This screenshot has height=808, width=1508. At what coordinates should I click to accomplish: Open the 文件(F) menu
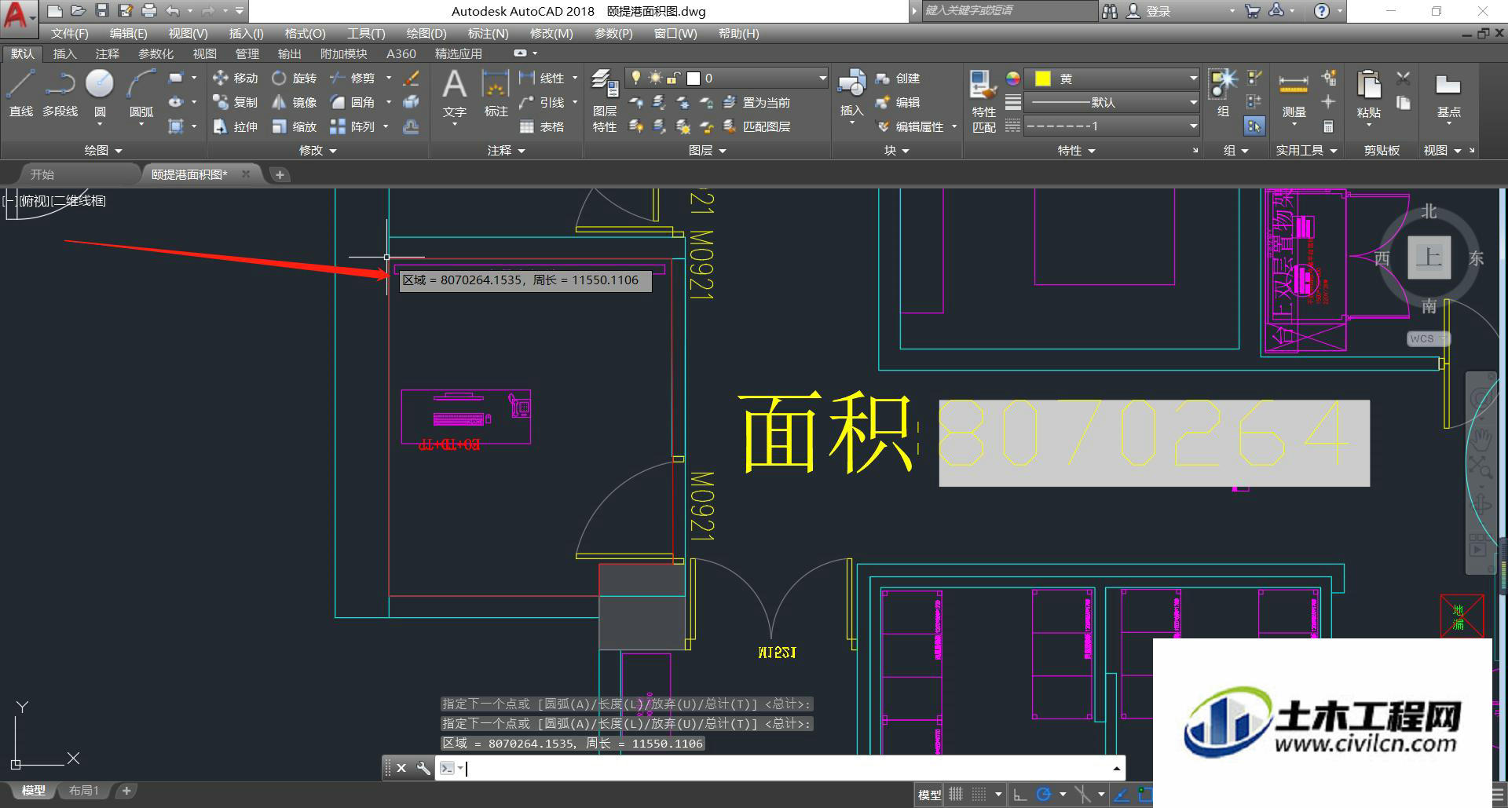click(69, 33)
